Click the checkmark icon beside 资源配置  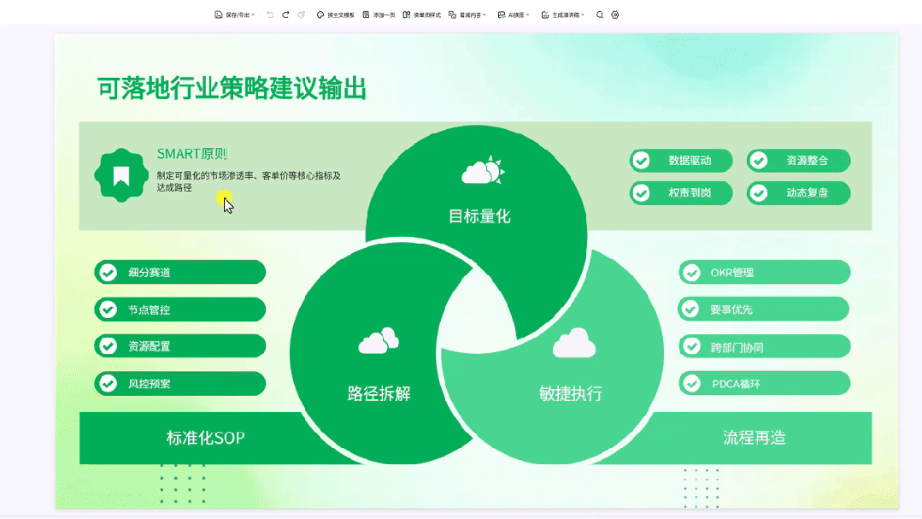(x=109, y=346)
